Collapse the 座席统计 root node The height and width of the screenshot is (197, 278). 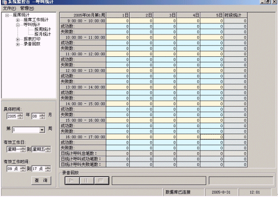[7, 15]
